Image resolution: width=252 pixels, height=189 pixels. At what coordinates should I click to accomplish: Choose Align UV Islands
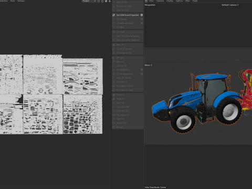click(128, 78)
